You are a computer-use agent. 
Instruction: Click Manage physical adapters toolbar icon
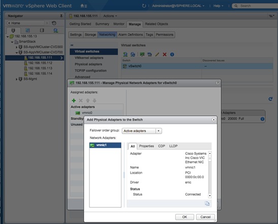click(142, 54)
